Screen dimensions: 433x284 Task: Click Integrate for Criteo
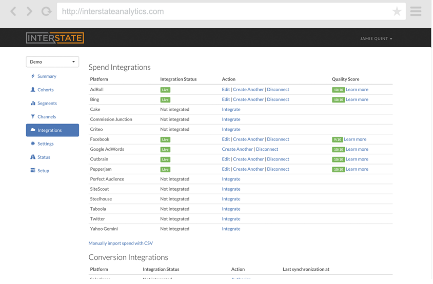click(231, 129)
